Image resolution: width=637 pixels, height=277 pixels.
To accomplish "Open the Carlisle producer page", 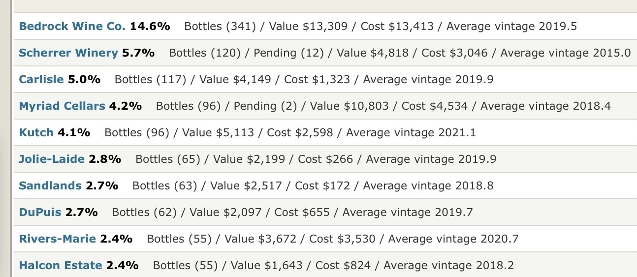I will point(41,80).
